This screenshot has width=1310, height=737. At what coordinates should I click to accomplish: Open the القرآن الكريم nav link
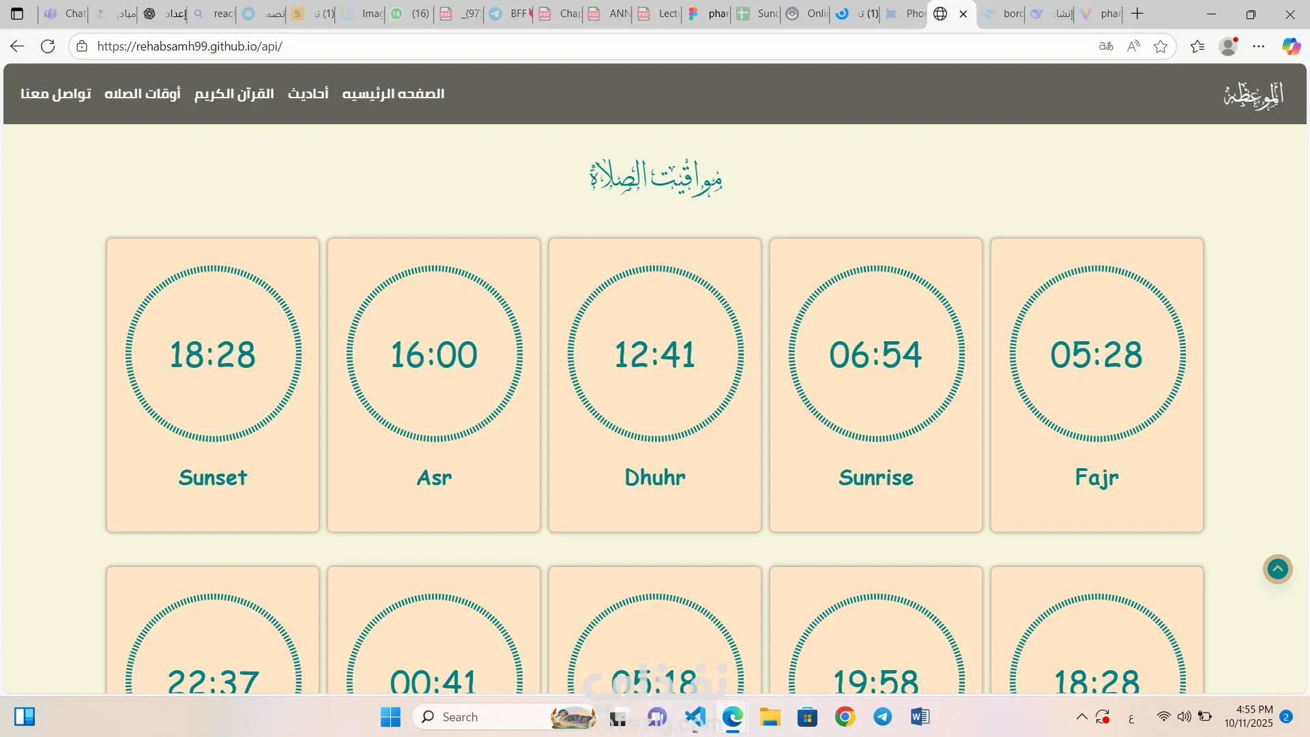[x=234, y=93]
